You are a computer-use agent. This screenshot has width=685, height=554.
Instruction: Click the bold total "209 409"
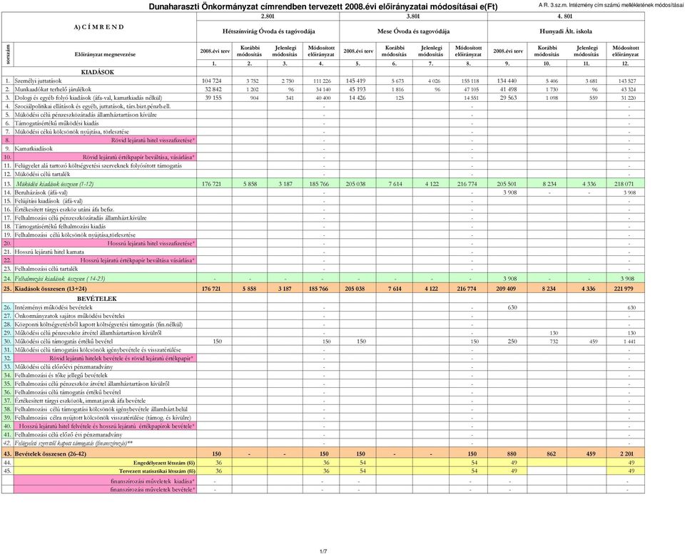[x=506, y=289]
